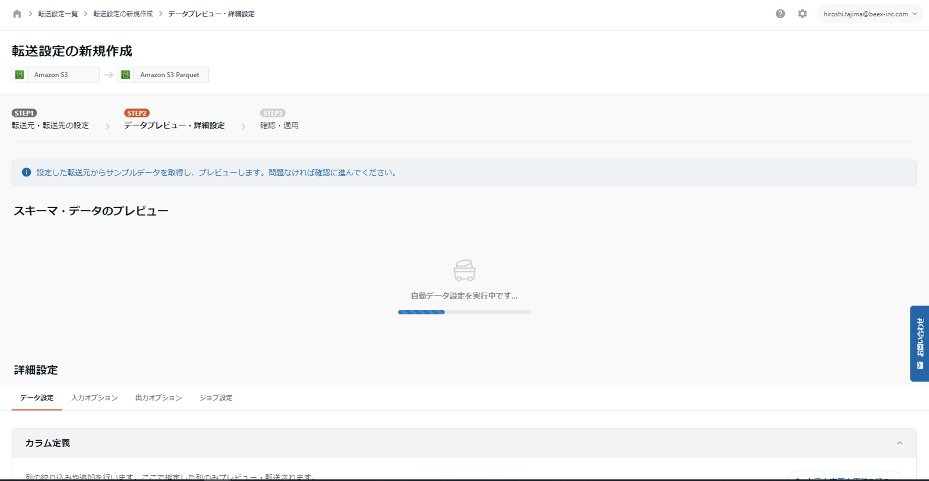Open the ジョブ設定 tab
The image size is (929, 481).
[x=216, y=398]
